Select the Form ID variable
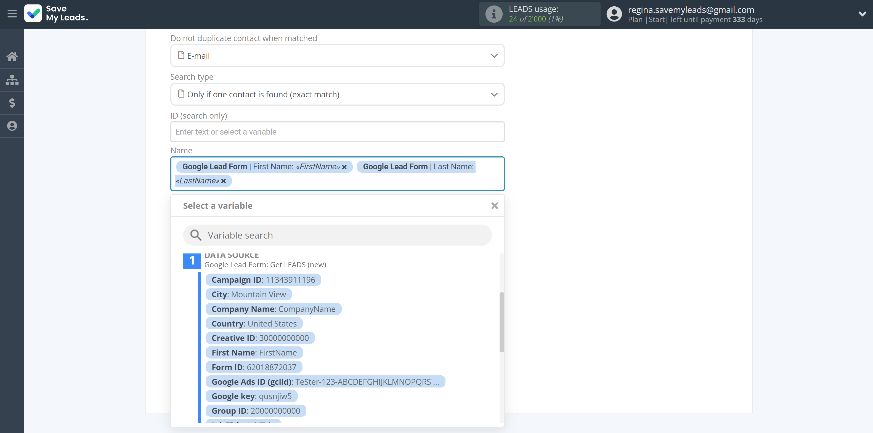873x433 pixels. point(254,367)
